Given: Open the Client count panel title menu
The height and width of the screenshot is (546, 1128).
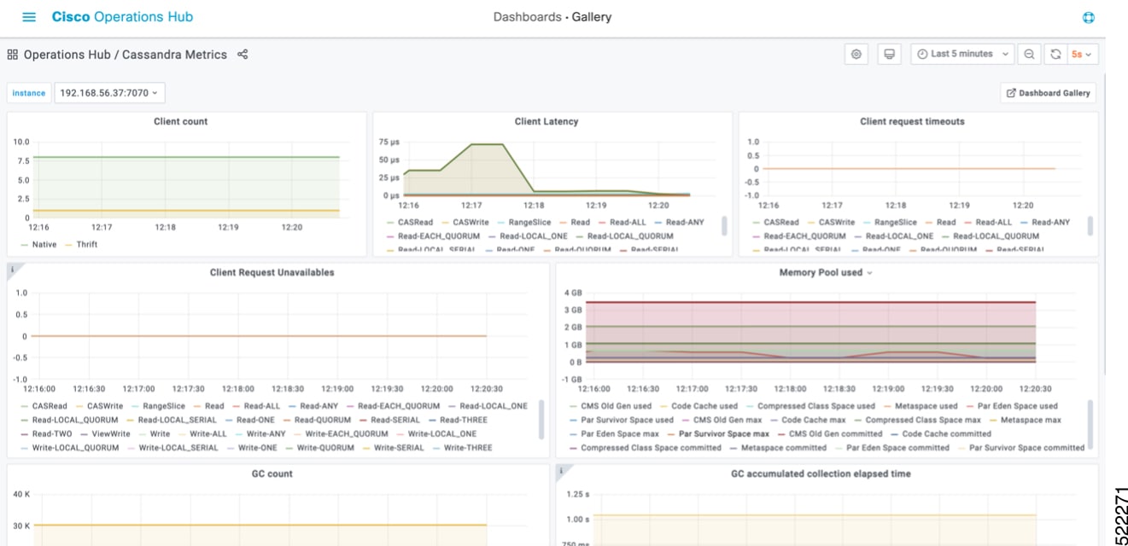Looking at the screenshot, I should (180, 122).
